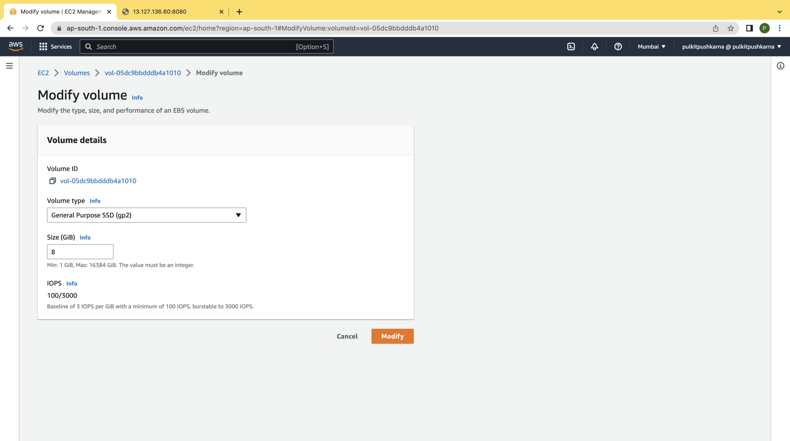Click the help question mark icon
The height and width of the screenshot is (441, 790).
click(618, 46)
